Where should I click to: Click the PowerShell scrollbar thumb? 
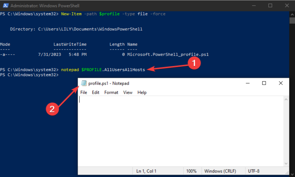292,21
